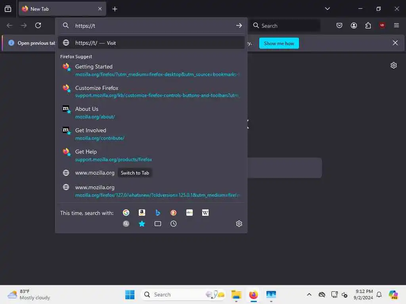Open search settings gear in the dropdown
406x304 pixels.
click(239, 224)
